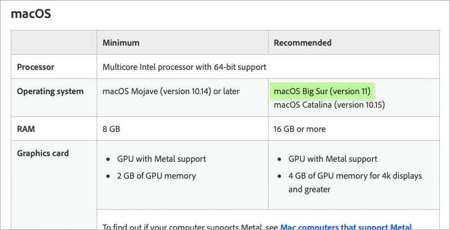
Task: Click the macOS Mojave version 10.14 text
Action: (171, 91)
